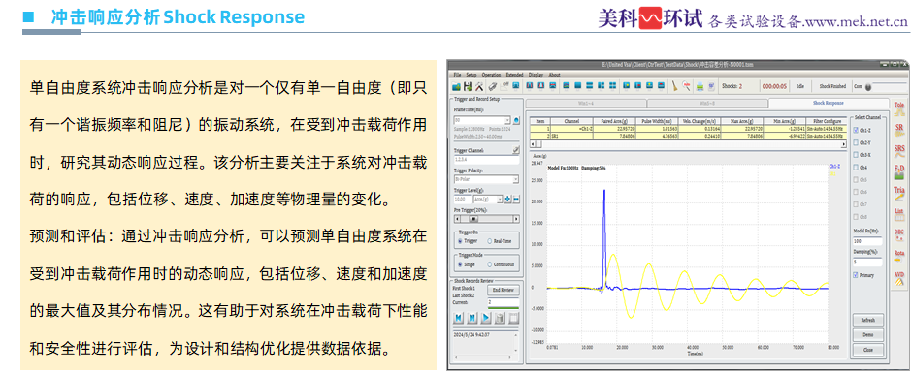Click the blue round icon beside FrameTime
The image size is (911, 371).
coord(516,120)
